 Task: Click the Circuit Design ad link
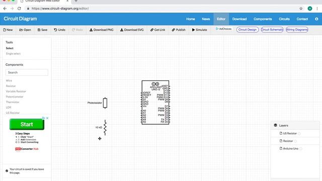point(248,30)
